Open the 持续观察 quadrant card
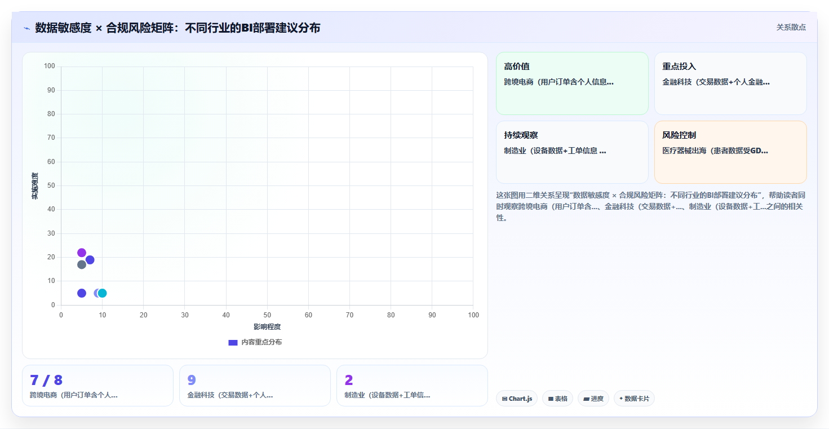Image resolution: width=829 pixels, height=429 pixels. coord(572,152)
